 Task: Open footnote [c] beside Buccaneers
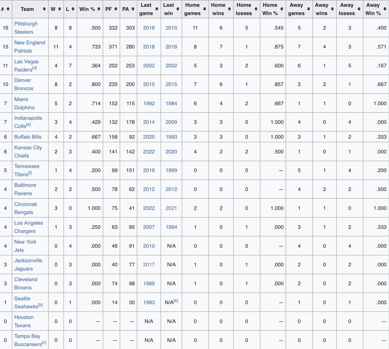click(x=44, y=342)
